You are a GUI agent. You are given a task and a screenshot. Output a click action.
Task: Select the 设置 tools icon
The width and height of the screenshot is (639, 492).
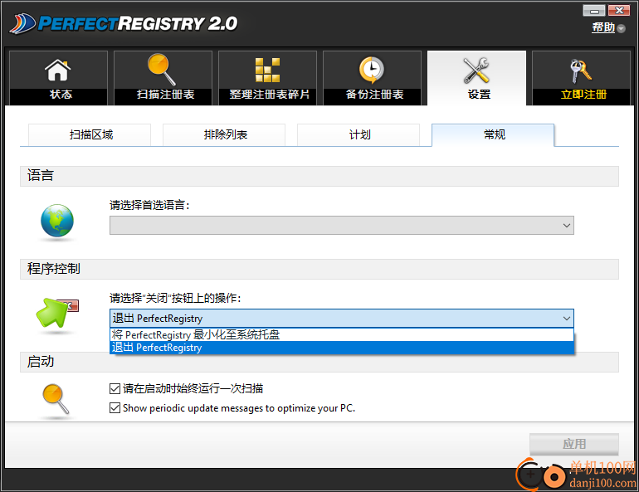point(476,71)
